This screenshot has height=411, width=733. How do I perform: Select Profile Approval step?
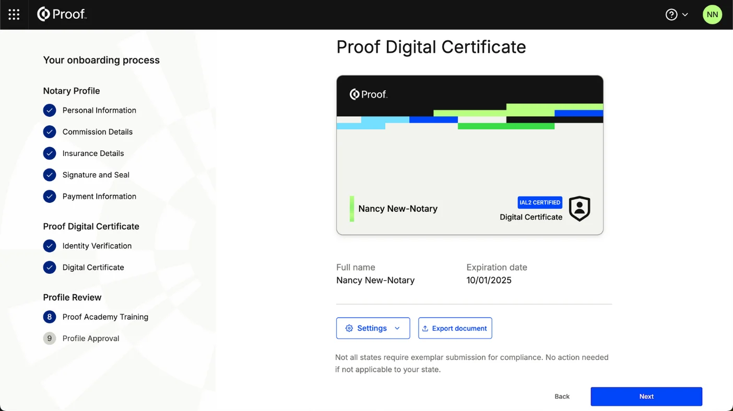(91, 339)
